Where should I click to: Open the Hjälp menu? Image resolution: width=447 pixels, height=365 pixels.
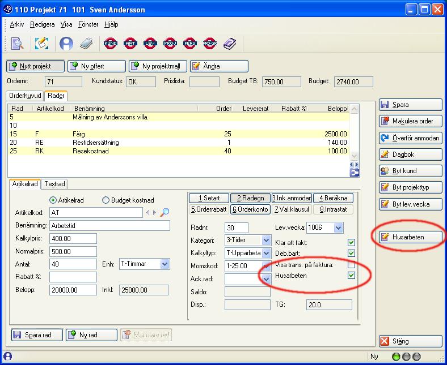[111, 24]
